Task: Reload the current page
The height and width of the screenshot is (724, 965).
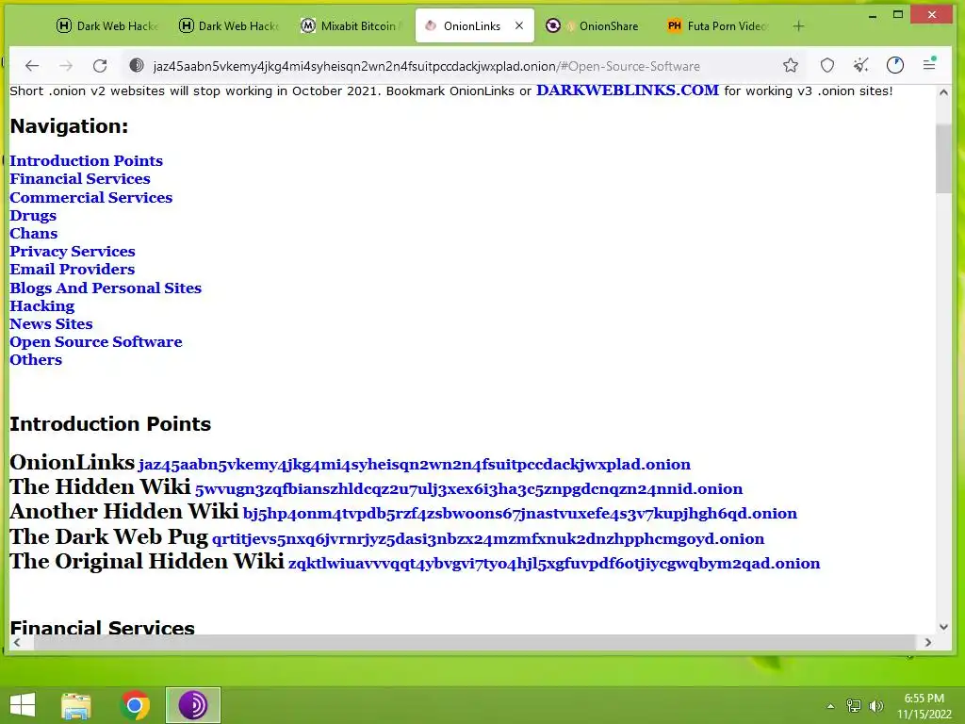Action: (x=100, y=65)
